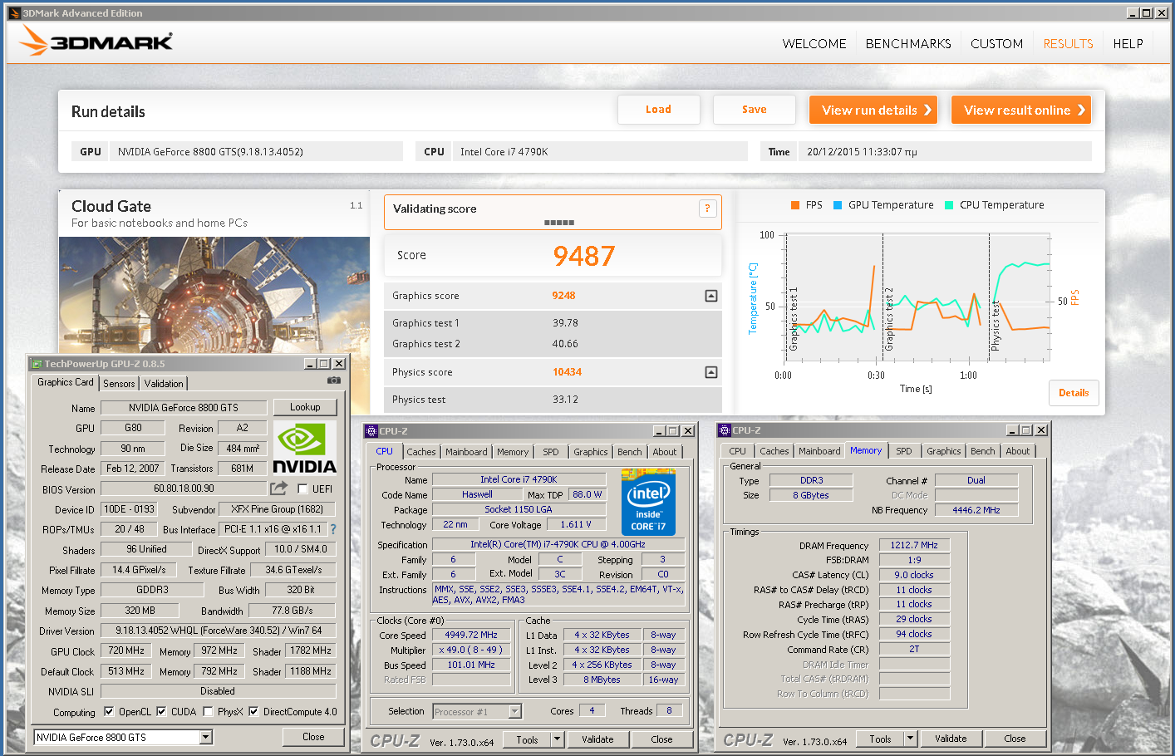The image size is (1175, 756).
Task: Click the Driver Version field in GPU-Z
Action: click(219, 631)
